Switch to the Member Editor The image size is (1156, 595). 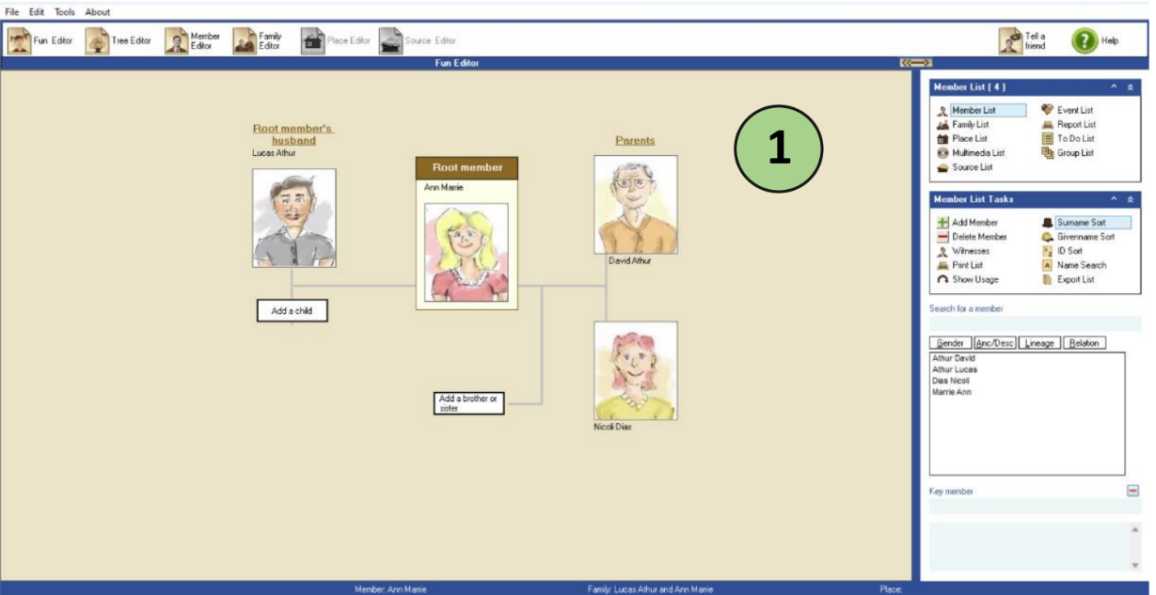point(193,41)
